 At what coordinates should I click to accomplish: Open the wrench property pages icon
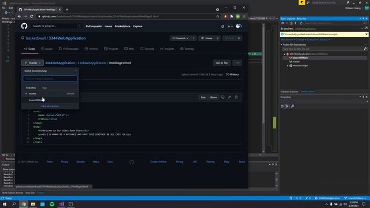(293, 106)
